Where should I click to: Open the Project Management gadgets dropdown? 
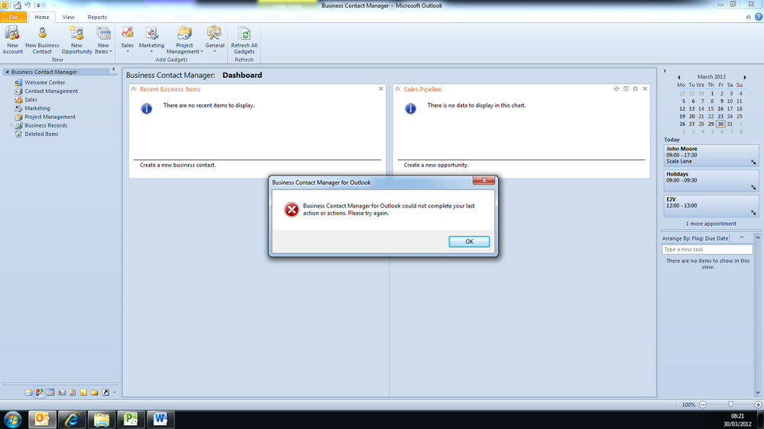click(x=184, y=40)
